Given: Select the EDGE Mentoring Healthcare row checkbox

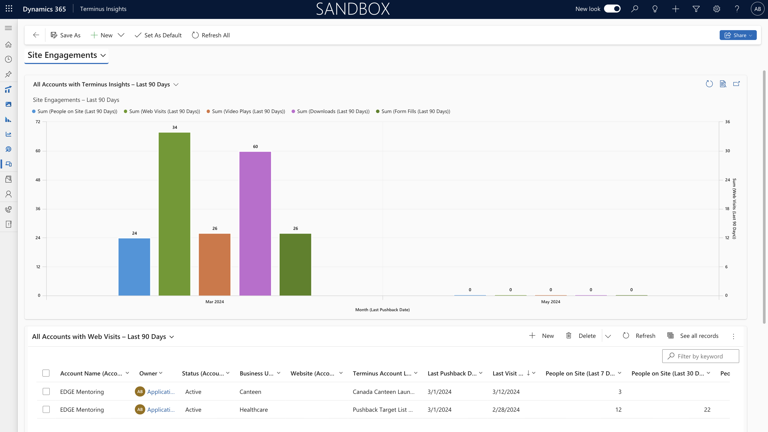Looking at the screenshot, I should pos(46,409).
